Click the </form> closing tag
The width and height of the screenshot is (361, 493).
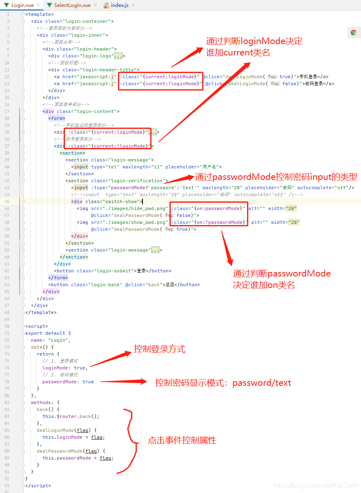tap(58, 278)
